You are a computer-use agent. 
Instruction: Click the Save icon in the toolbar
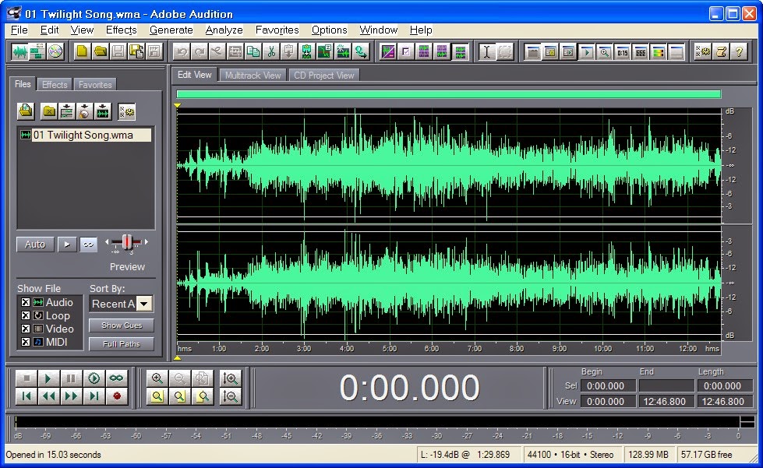pos(118,51)
